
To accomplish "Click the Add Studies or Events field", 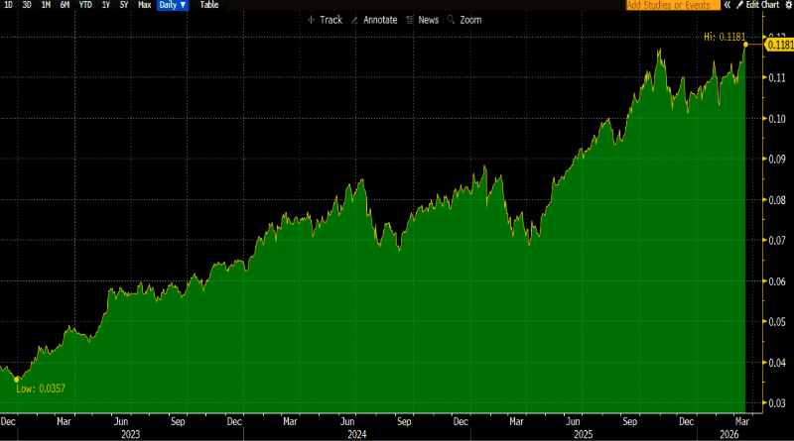I will point(670,5).
